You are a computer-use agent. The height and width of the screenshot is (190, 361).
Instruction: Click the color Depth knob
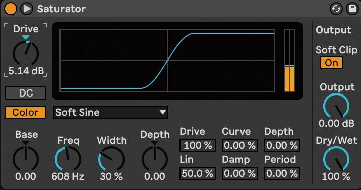tap(155, 159)
